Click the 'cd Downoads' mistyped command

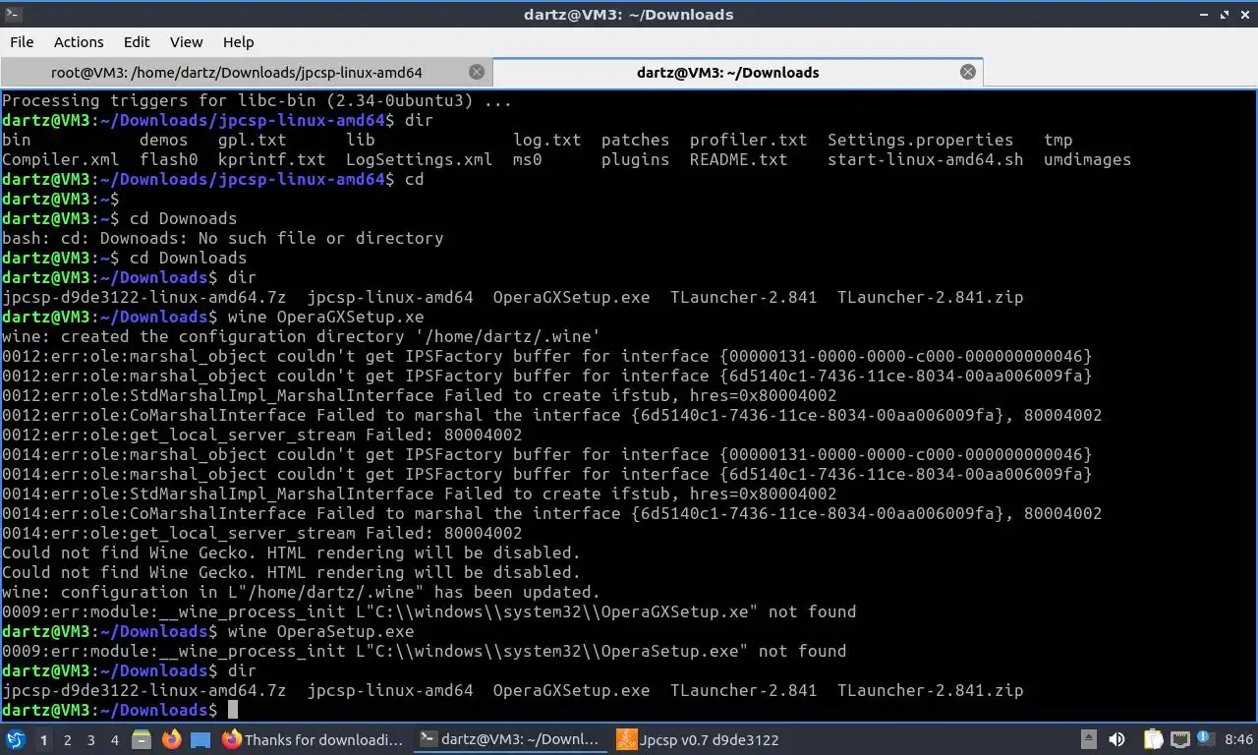[183, 218]
